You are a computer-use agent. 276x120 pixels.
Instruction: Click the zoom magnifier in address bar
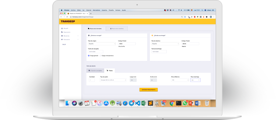pyautogui.click(x=182, y=17)
